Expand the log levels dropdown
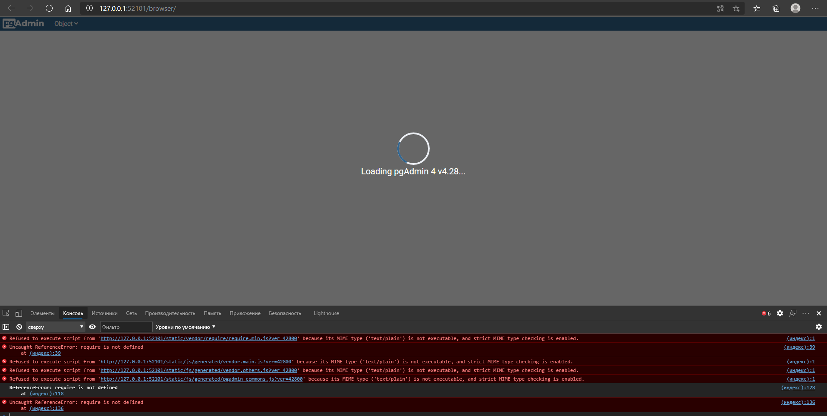Viewport: 827px width, 416px height. point(185,327)
